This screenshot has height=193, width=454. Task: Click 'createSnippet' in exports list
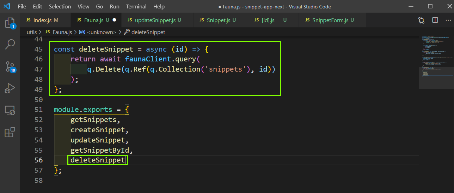[98, 130]
